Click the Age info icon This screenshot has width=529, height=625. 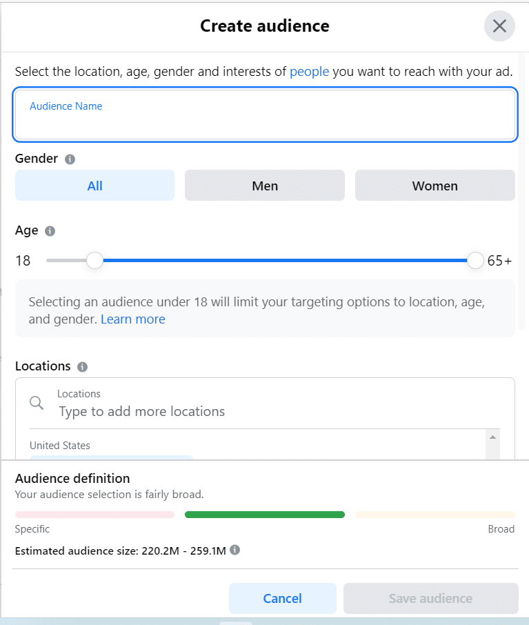[x=50, y=231]
